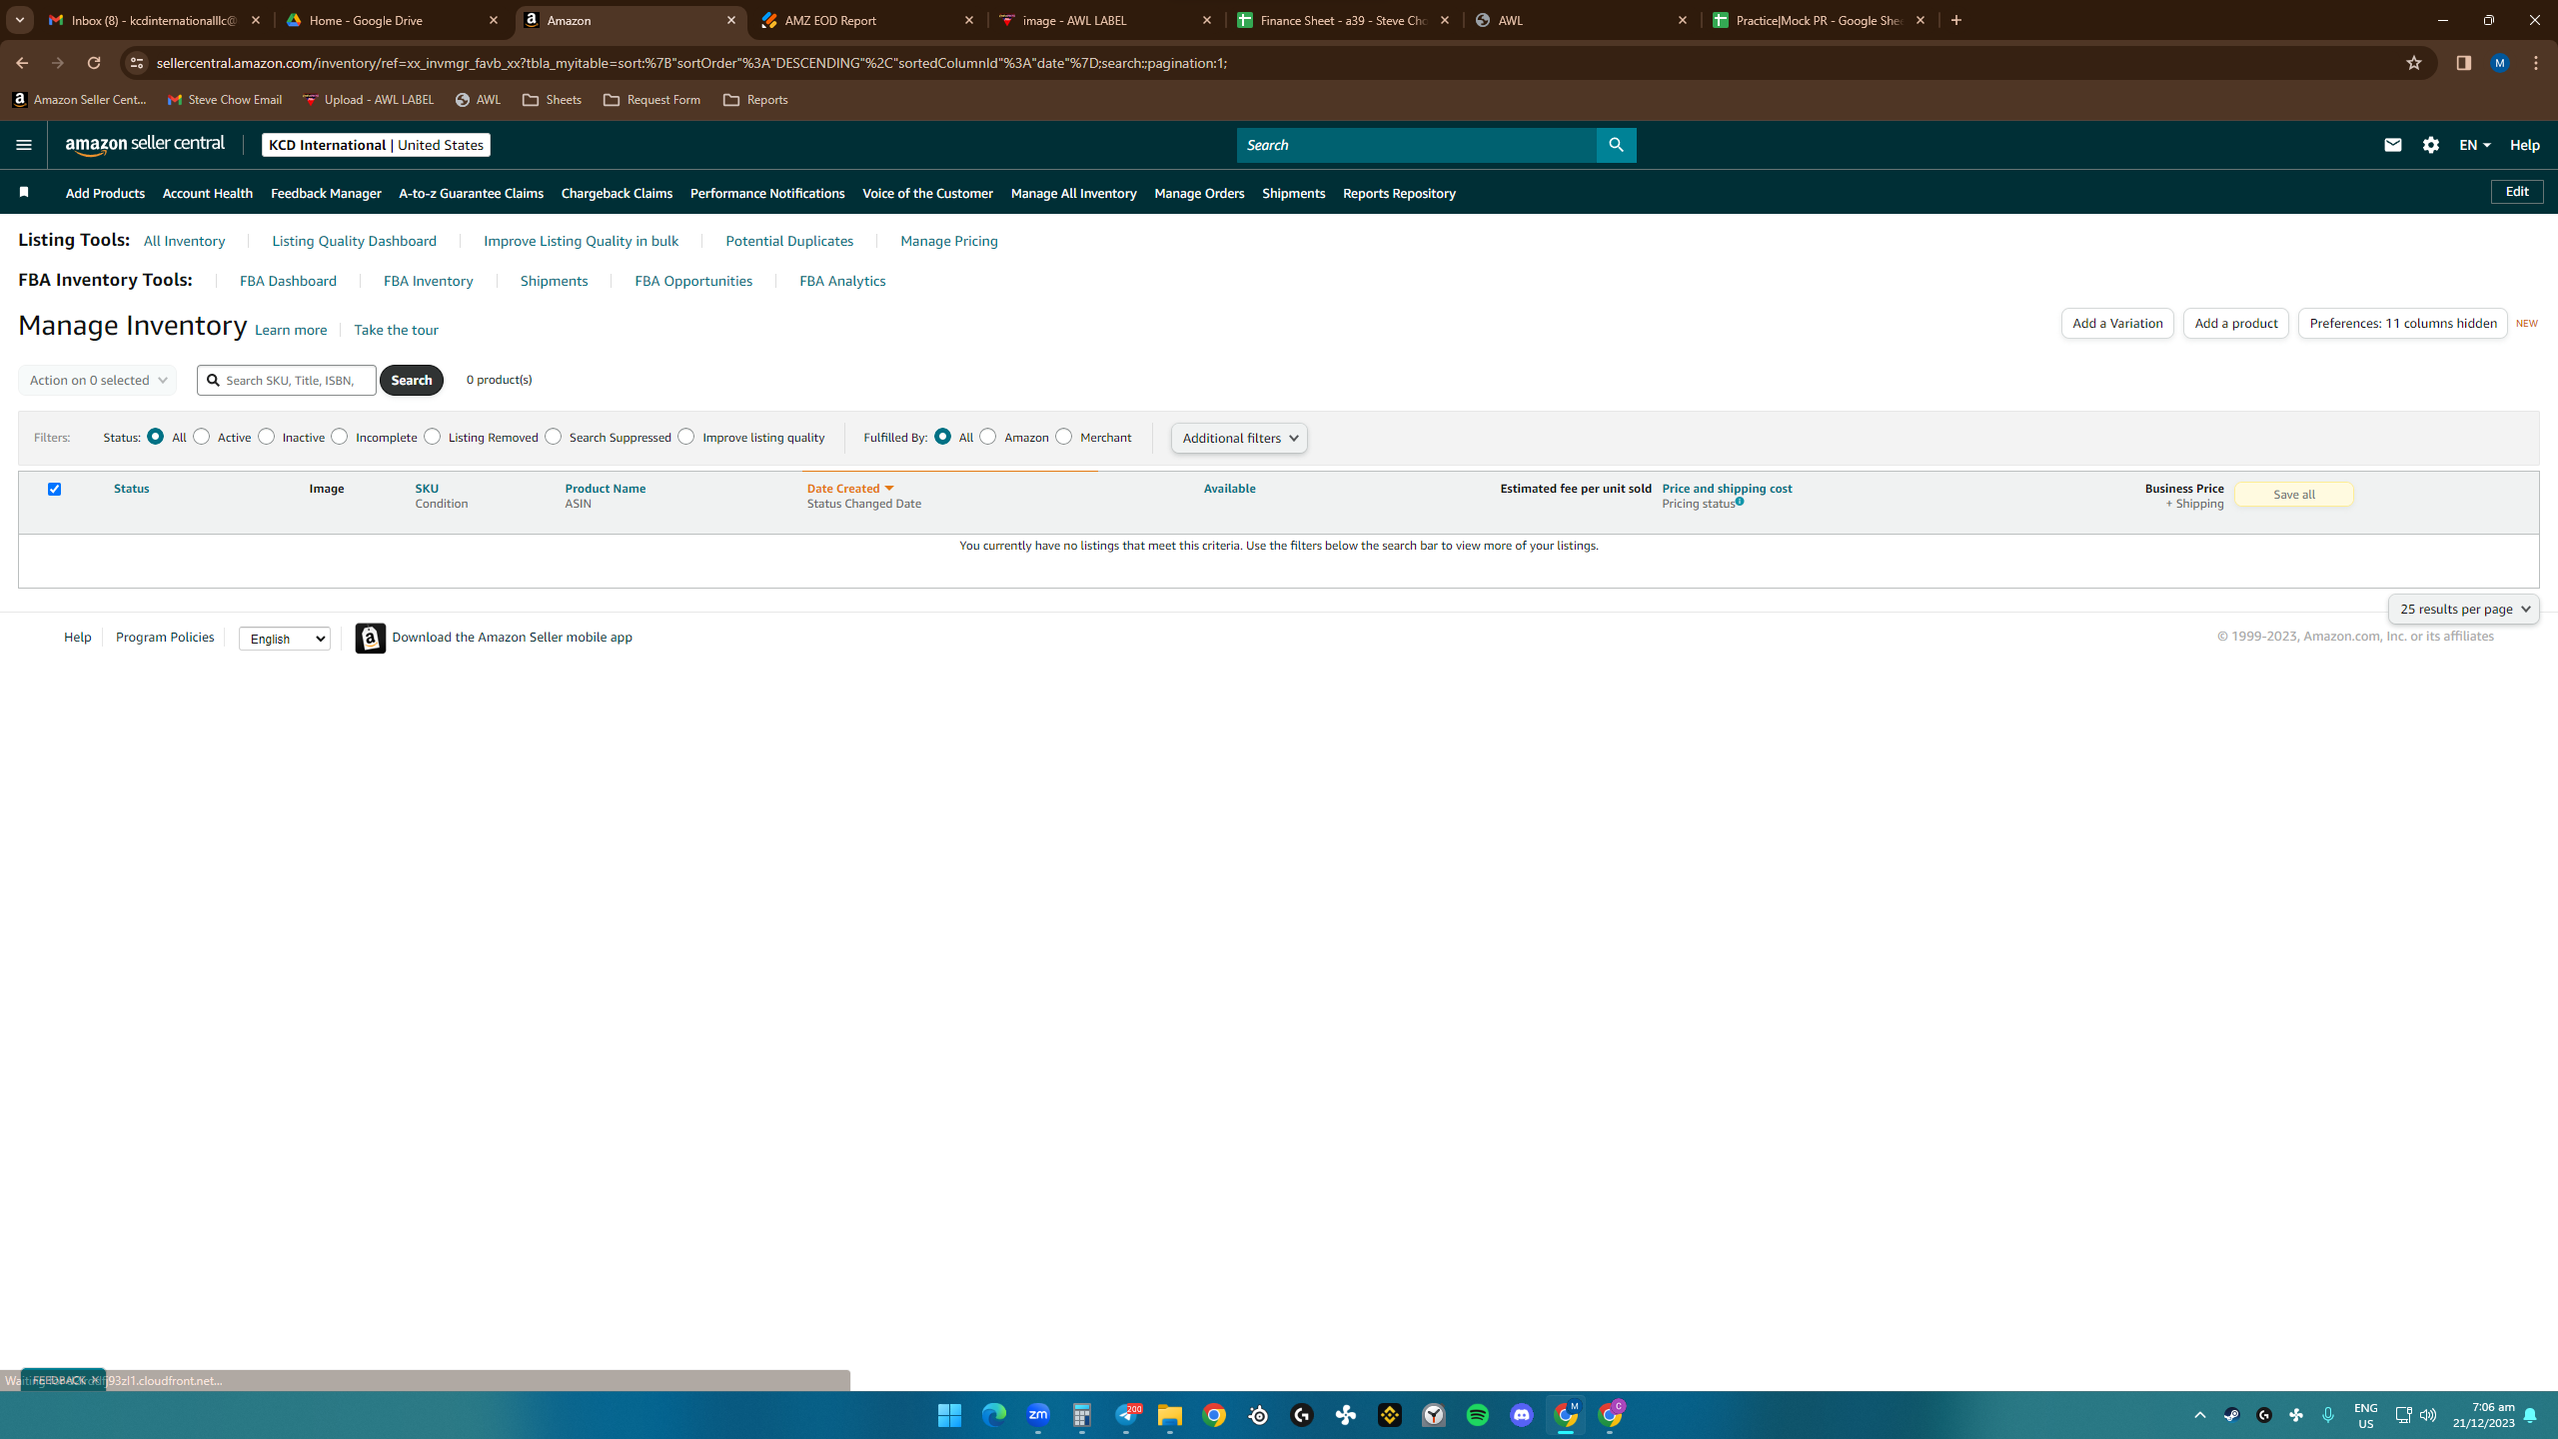Go back with browser back arrow
Screen dimensions: 2558x1439
tap(22, 63)
